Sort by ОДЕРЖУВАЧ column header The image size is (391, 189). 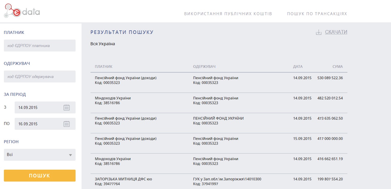pos(204,67)
